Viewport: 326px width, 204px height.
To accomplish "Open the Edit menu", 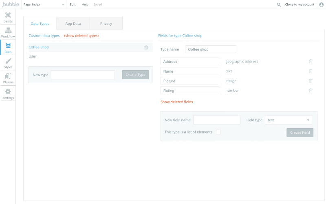I will click(73, 4).
